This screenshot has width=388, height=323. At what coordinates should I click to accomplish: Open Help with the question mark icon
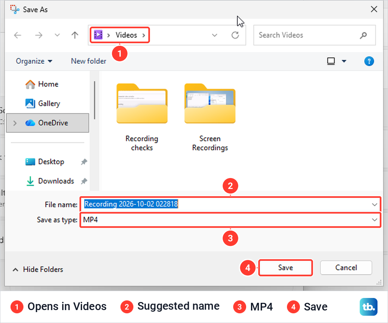point(369,61)
